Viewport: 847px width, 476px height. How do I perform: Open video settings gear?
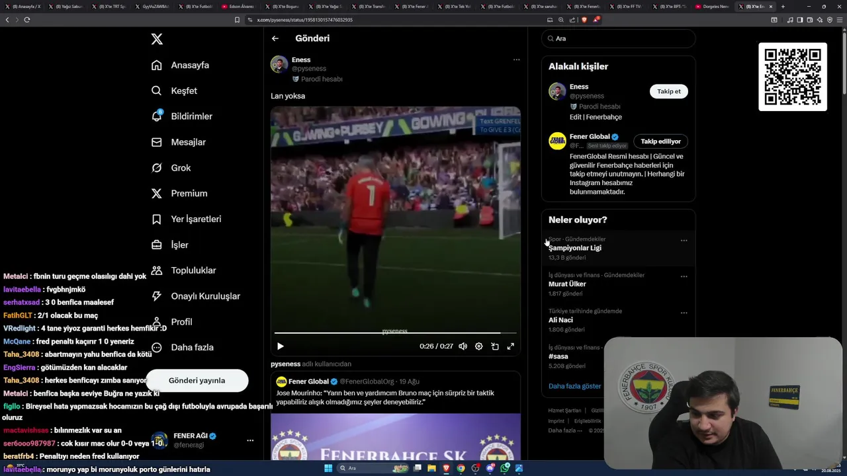pos(478,346)
